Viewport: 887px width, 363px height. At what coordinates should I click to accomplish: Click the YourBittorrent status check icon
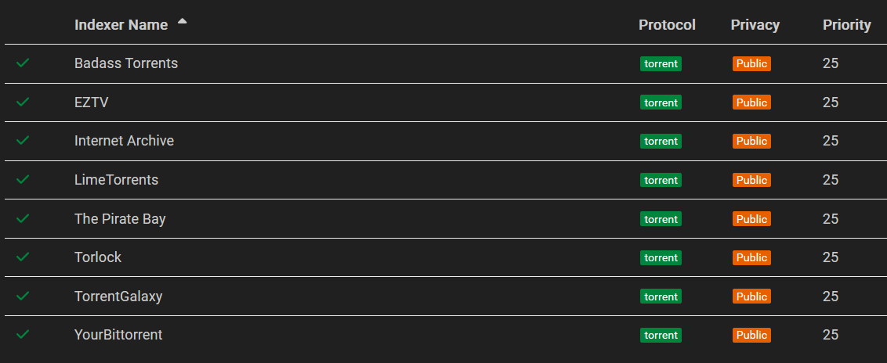(x=23, y=334)
